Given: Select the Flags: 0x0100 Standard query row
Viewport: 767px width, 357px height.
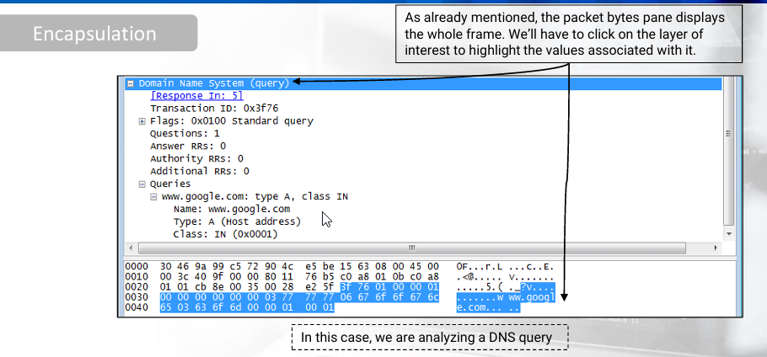Looking at the screenshot, I should [232, 121].
